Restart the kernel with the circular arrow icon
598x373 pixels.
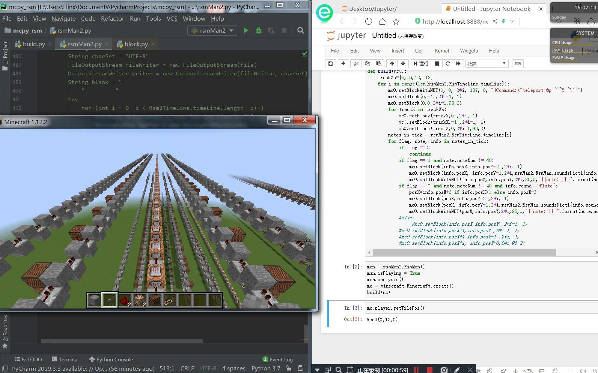click(x=447, y=64)
